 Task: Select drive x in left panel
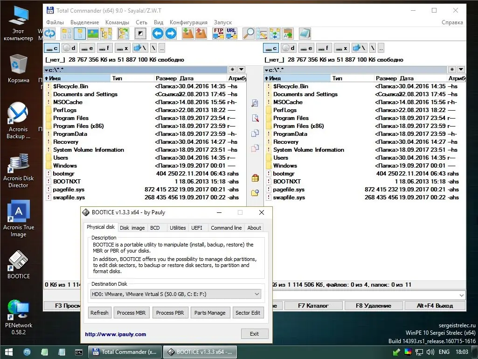pyautogui.click(x=122, y=48)
